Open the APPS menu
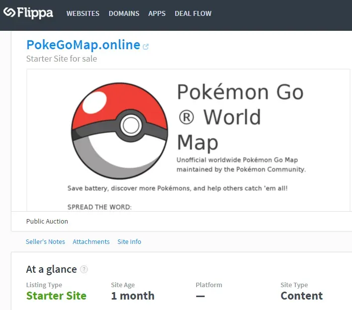This screenshot has width=352, height=310. tap(157, 13)
